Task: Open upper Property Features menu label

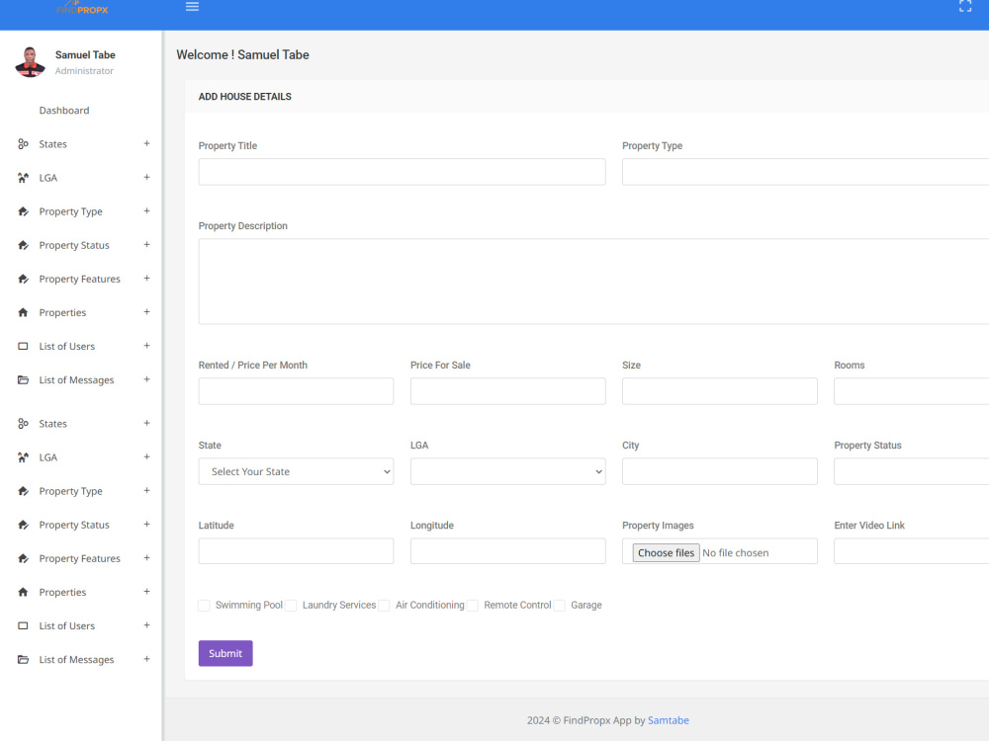Action: click(x=79, y=280)
